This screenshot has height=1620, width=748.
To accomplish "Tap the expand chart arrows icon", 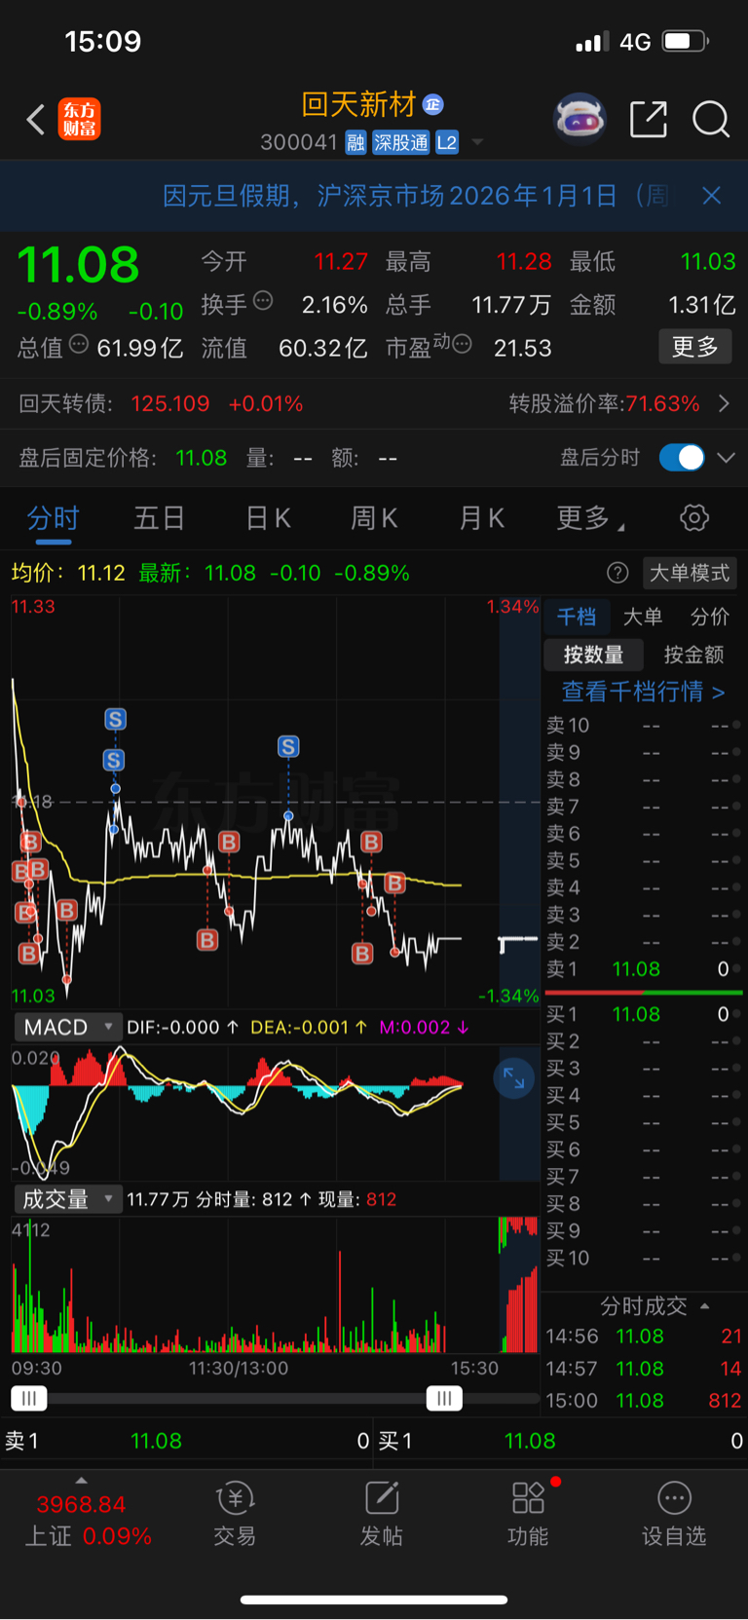I will 513,1079.
